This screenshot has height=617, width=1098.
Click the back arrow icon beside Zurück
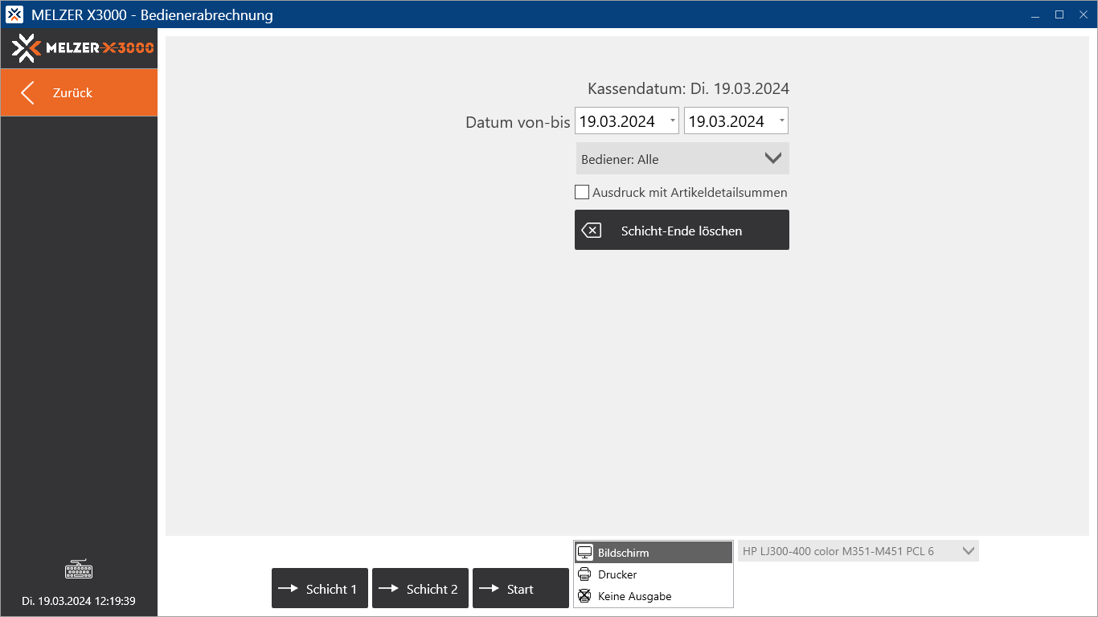28,93
